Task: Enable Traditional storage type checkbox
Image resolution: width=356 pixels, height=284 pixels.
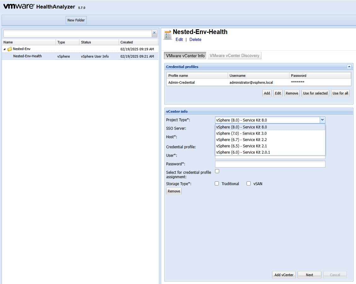Action: pos(217,184)
